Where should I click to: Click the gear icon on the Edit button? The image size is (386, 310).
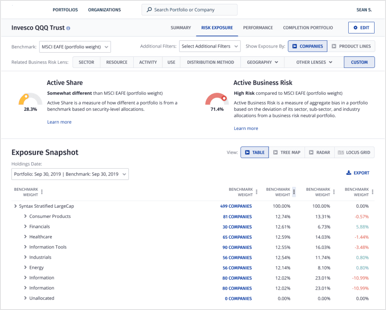click(x=355, y=28)
